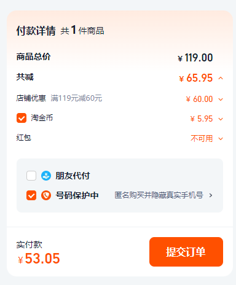The image size is (236, 285).
Task: Click the 付款详情 heading
Action: coord(36,31)
